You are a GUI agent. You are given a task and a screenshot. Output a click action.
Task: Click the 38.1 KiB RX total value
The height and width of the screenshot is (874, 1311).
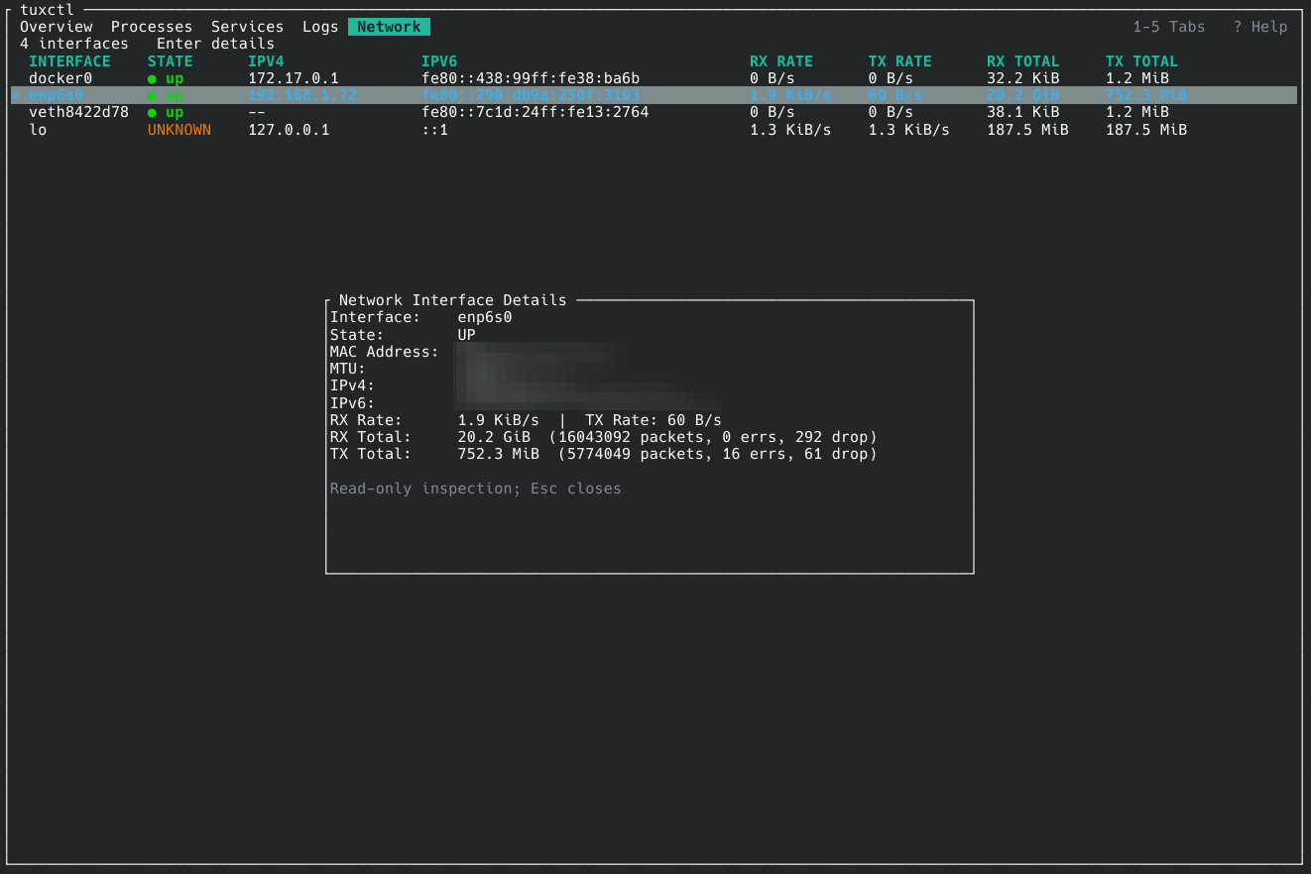tap(1023, 112)
